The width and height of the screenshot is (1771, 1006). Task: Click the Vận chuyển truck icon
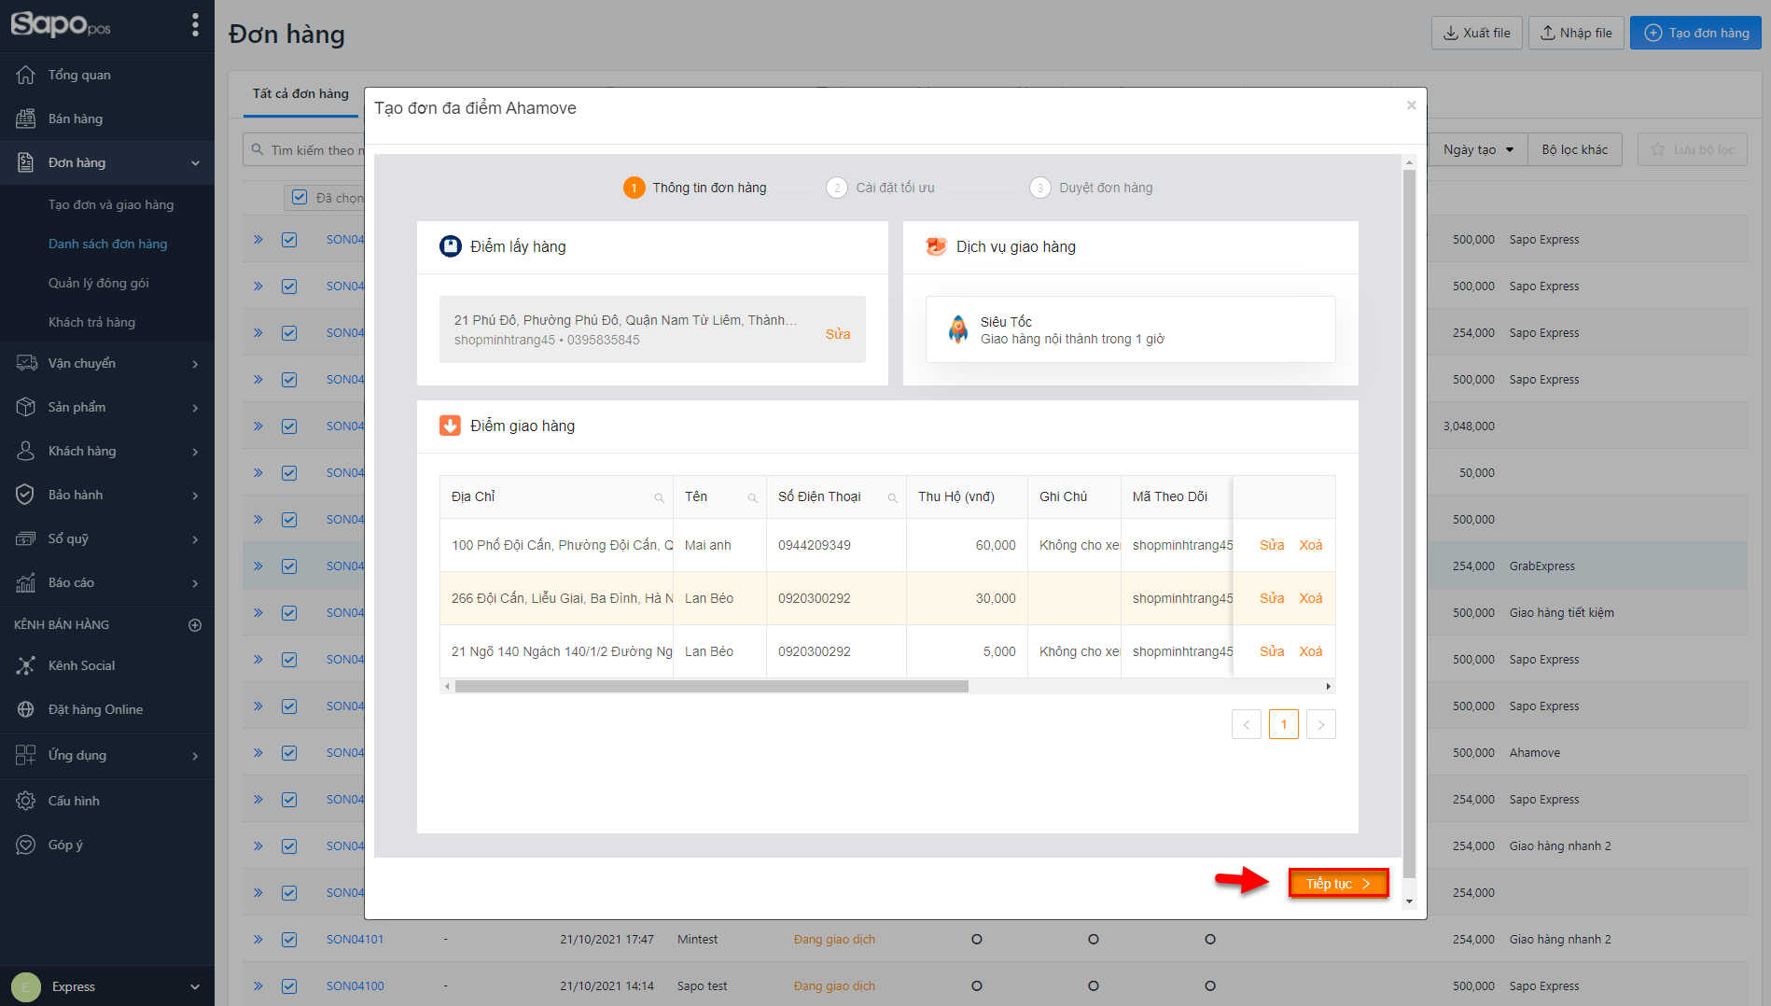point(25,363)
